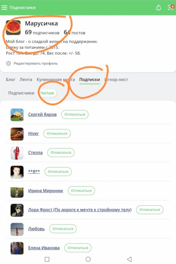The image size is (176, 264).
Task: Switch to the Лента tab
Action: click(x=26, y=80)
